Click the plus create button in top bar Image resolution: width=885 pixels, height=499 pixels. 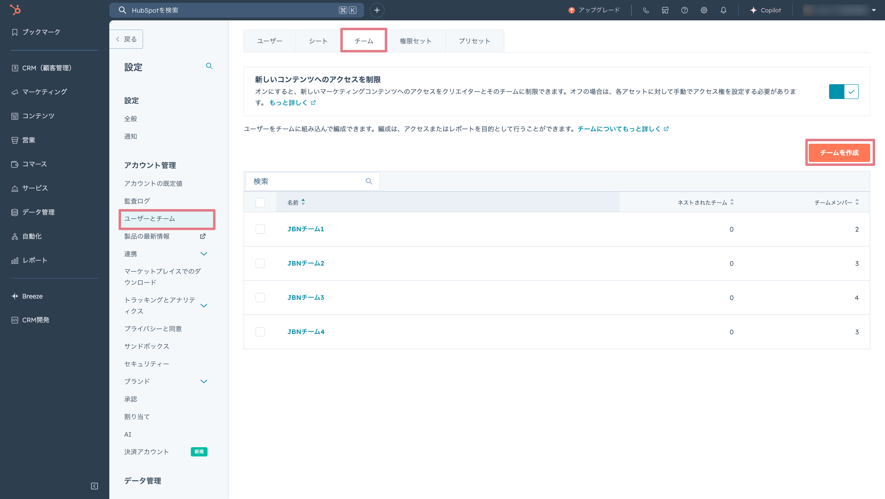click(x=377, y=10)
